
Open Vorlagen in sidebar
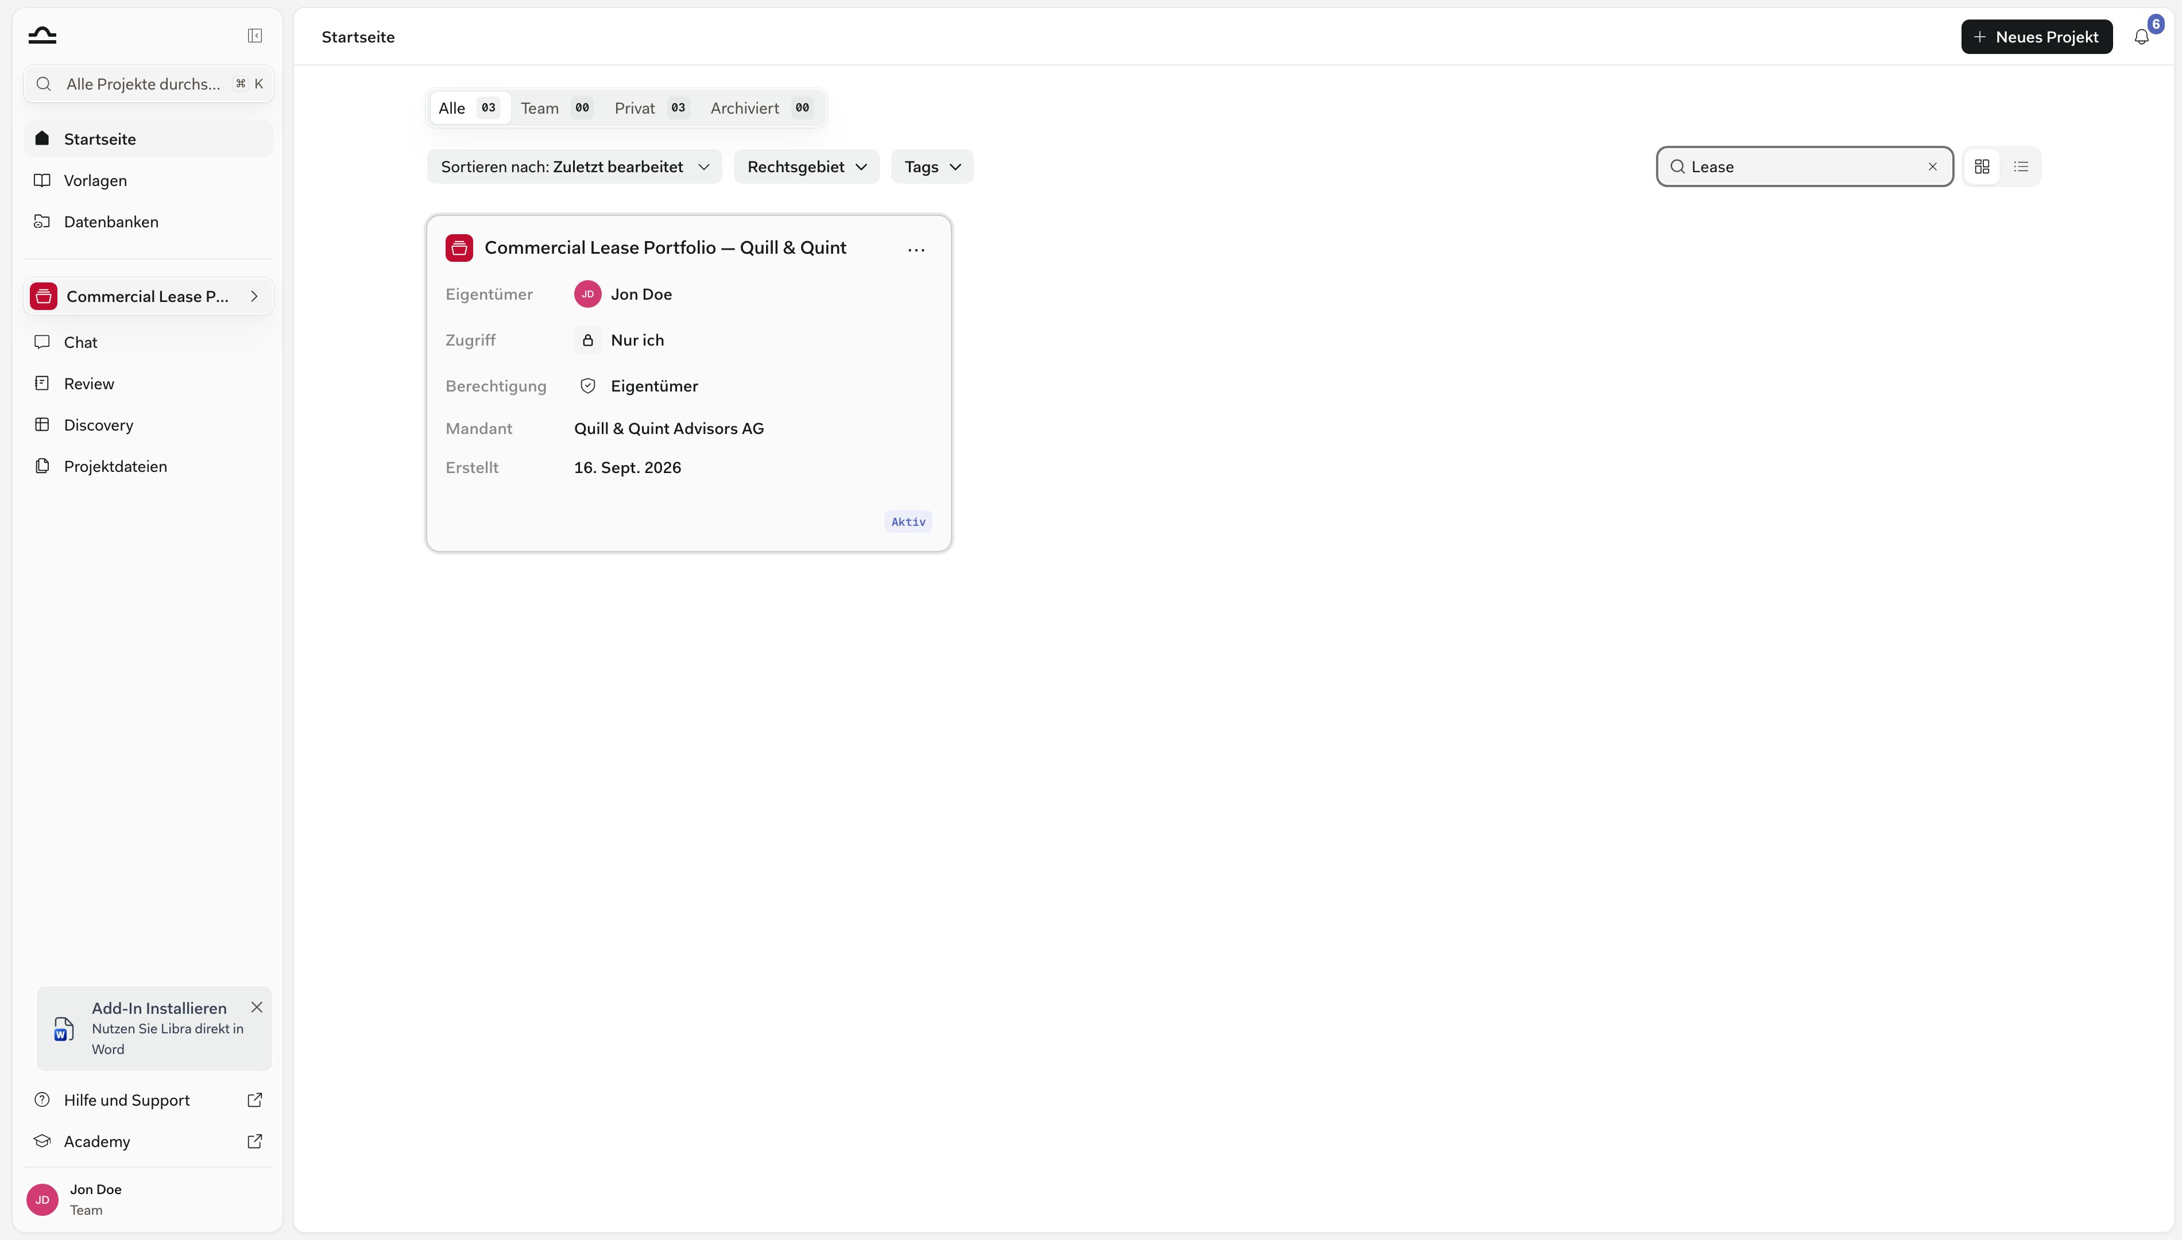pos(148,181)
